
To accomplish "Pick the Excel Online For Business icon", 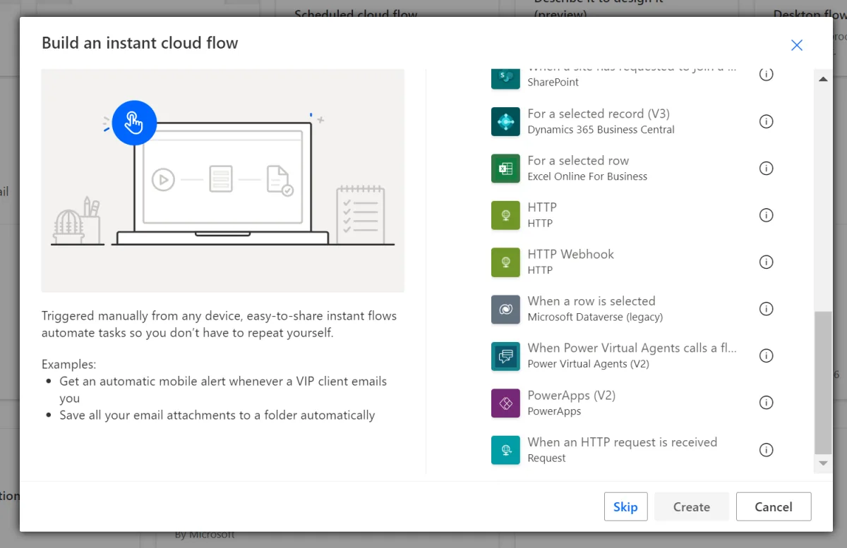I will coord(505,169).
